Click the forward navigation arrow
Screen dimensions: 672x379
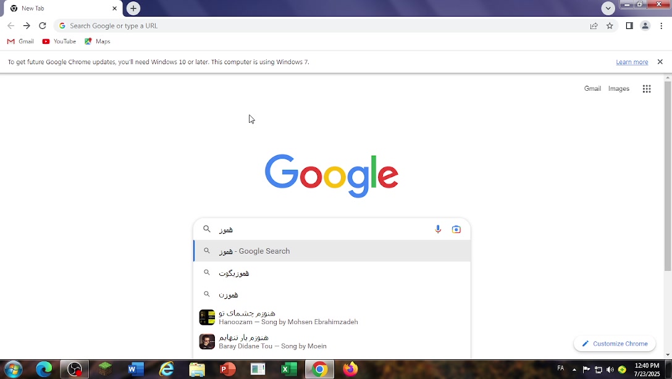27,26
